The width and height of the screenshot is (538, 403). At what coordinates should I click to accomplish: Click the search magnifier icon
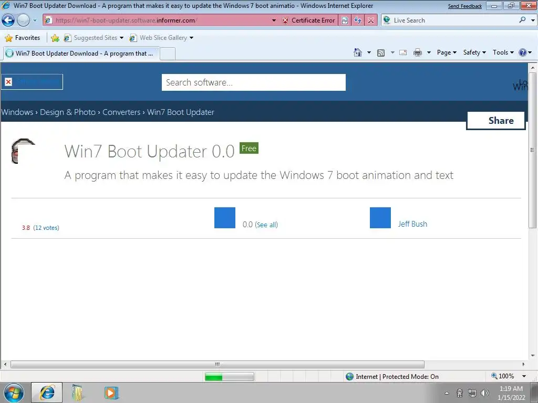tap(522, 20)
